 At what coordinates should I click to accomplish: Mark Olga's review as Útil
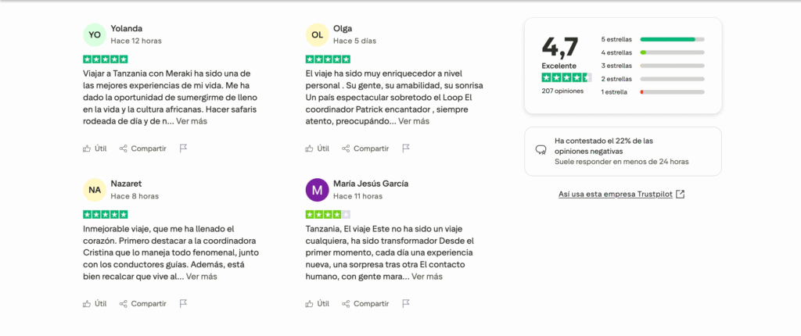318,148
